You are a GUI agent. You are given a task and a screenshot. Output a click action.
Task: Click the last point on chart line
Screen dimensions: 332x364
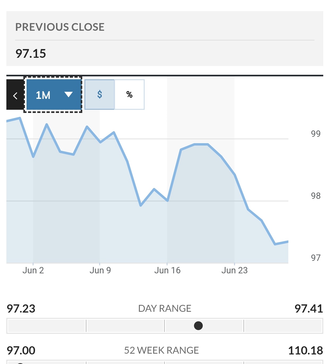pos(288,242)
